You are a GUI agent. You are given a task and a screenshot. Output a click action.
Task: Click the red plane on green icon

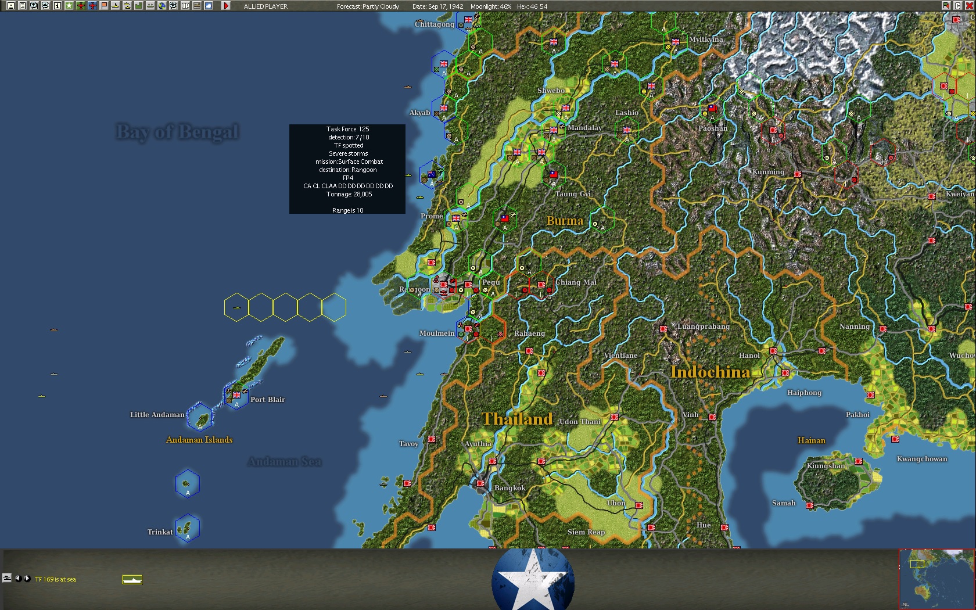tap(80, 6)
